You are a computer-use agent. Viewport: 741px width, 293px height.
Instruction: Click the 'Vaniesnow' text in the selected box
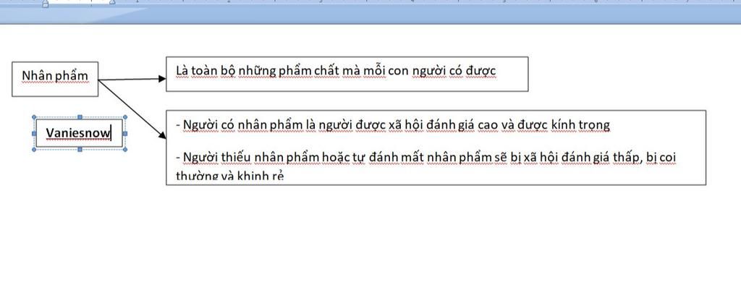[78, 133]
